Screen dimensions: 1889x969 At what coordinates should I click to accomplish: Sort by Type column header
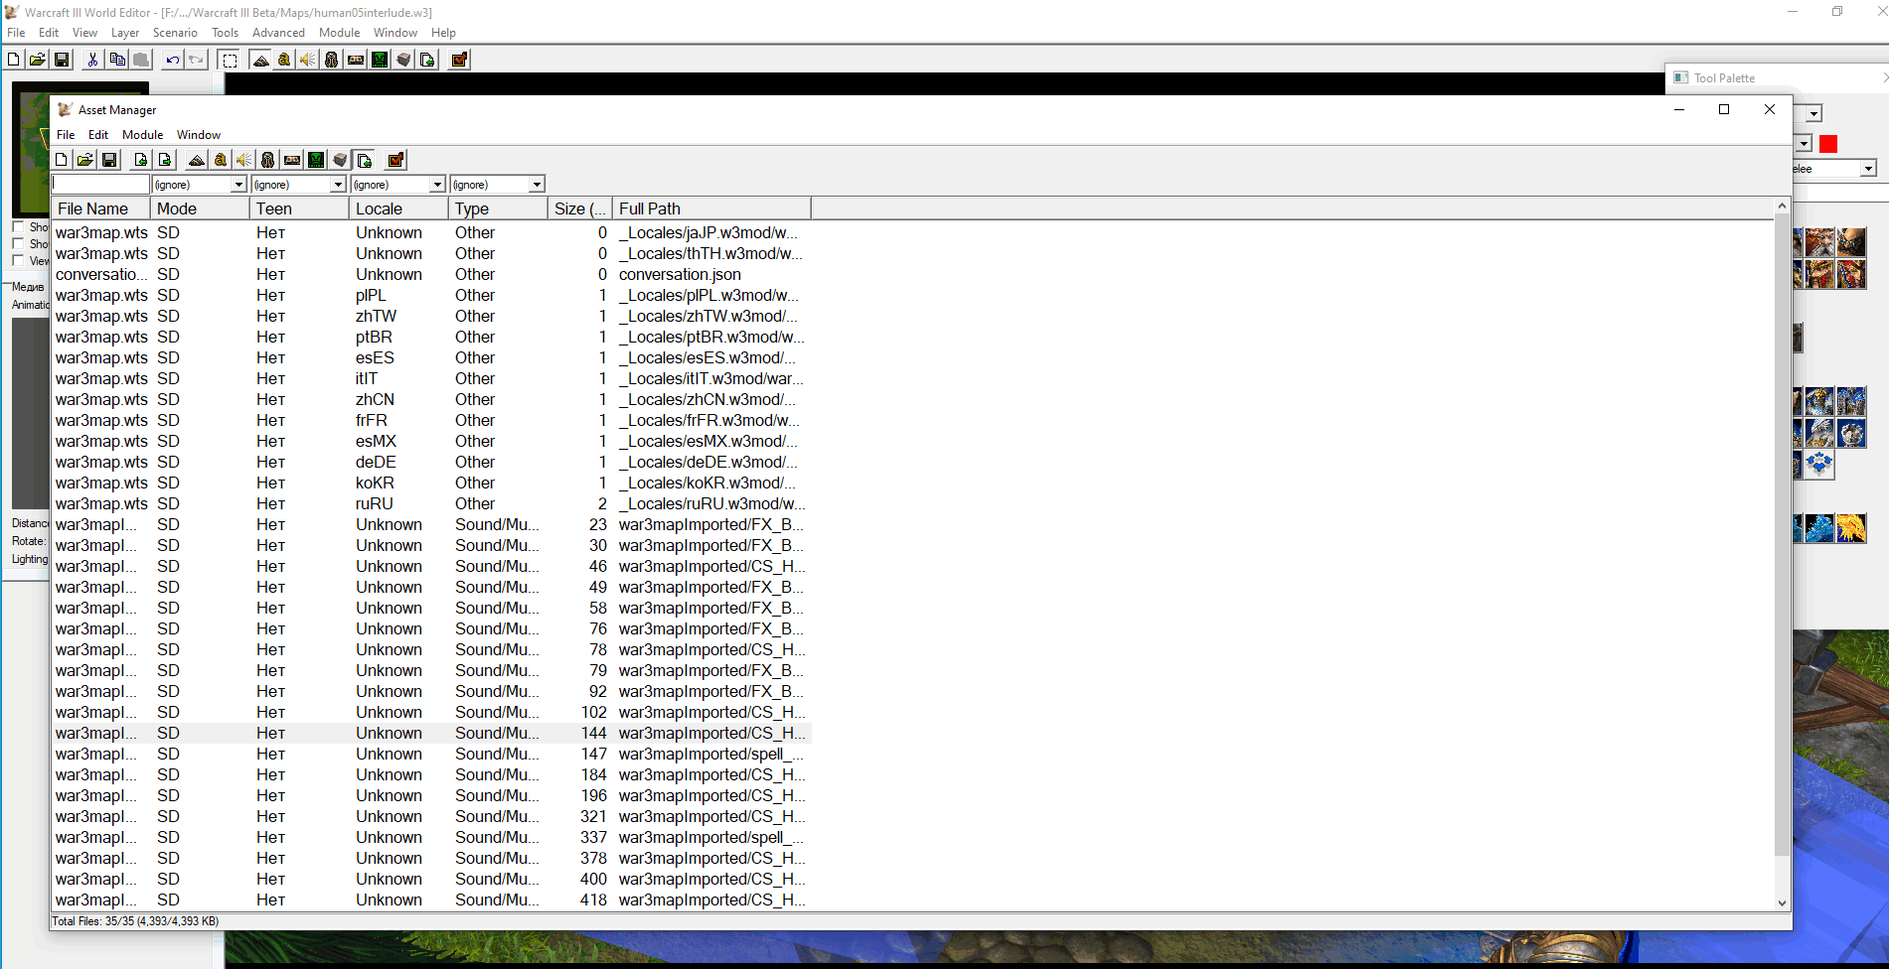click(499, 208)
